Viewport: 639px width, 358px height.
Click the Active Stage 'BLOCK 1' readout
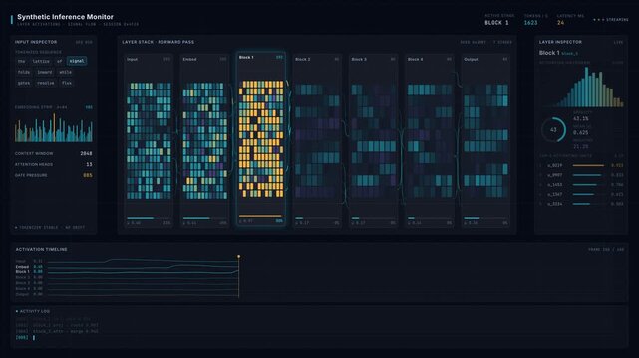click(496, 23)
